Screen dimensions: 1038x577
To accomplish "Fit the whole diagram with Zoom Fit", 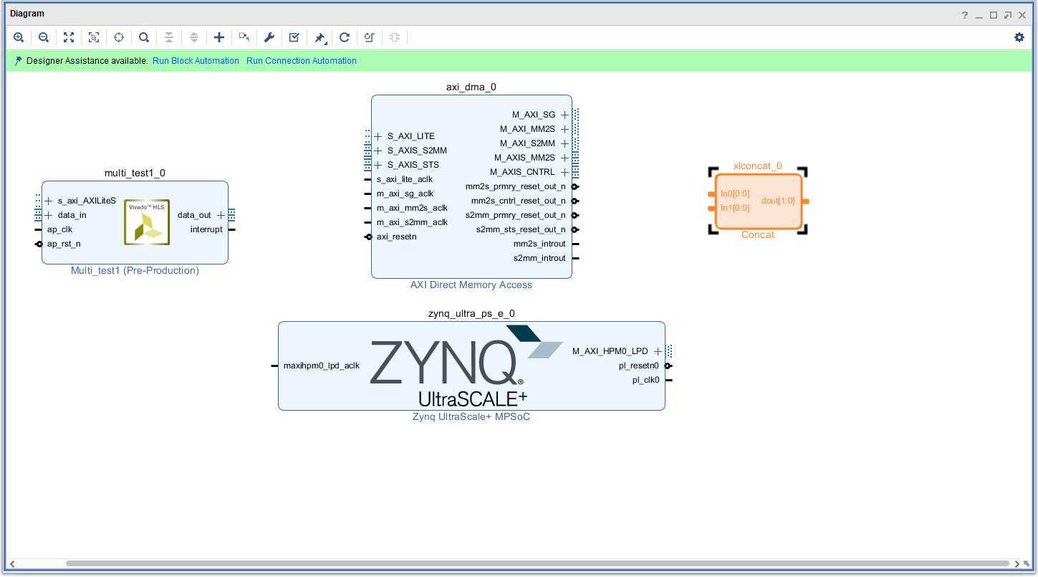I will (x=69, y=37).
